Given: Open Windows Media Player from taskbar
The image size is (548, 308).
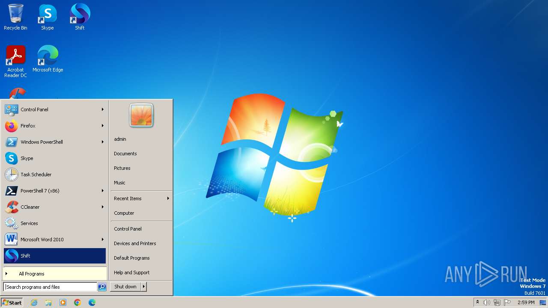Looking at the screenshot, I should pyautogui.click(x=63, y=302).
